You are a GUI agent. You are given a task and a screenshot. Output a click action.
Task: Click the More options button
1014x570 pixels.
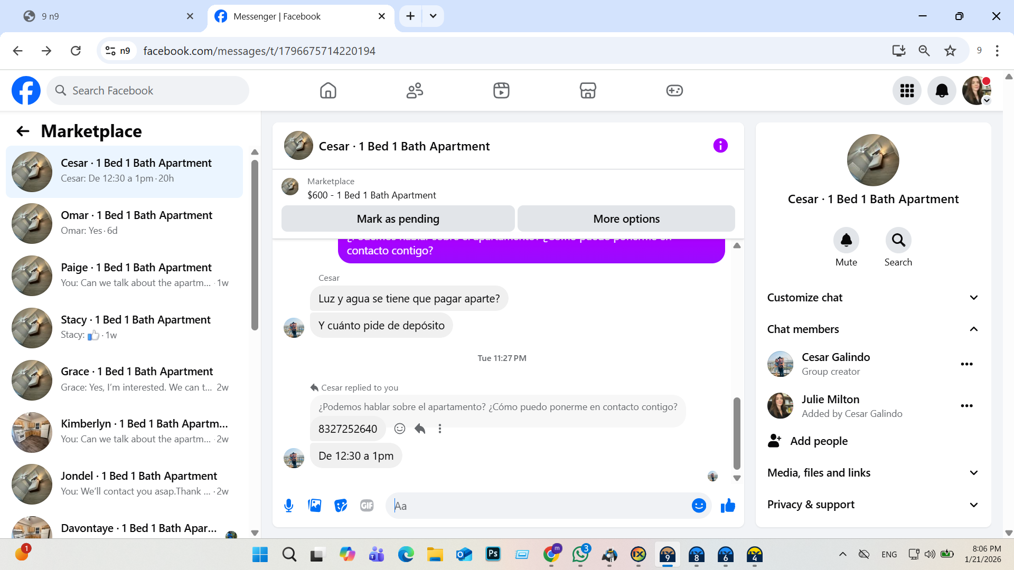(x=626, y=218)
